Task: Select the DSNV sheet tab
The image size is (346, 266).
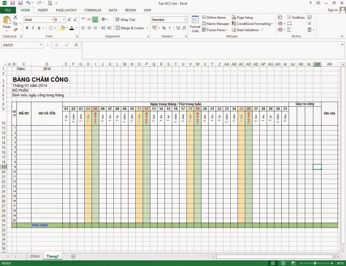Action: tap(35, 256)
